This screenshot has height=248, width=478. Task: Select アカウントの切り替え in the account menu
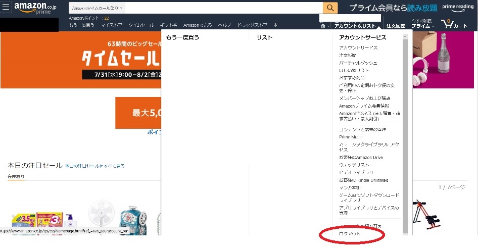point(360,226)
